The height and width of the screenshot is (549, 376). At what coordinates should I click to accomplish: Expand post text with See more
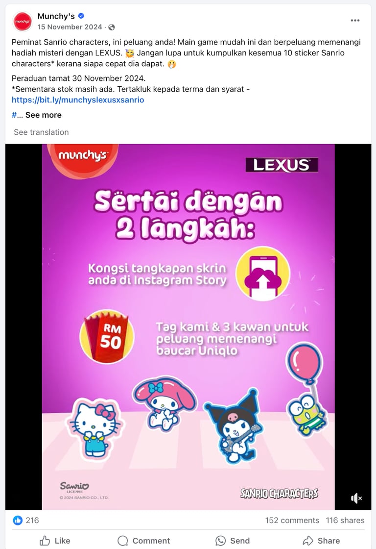(44, 115)
